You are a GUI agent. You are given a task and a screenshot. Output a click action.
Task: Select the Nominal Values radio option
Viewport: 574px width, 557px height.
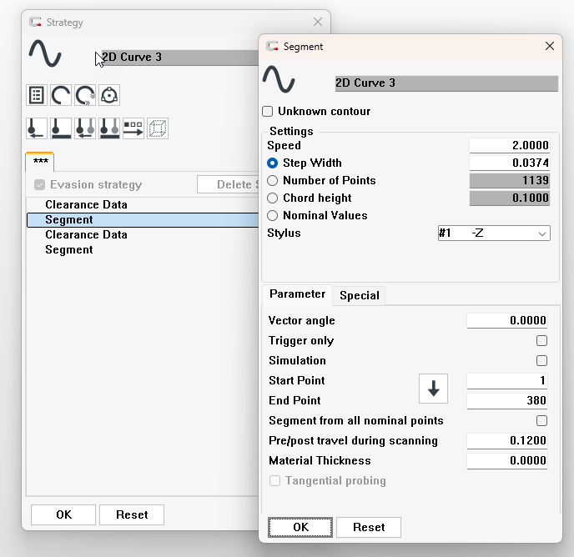[x=272, y=216]
